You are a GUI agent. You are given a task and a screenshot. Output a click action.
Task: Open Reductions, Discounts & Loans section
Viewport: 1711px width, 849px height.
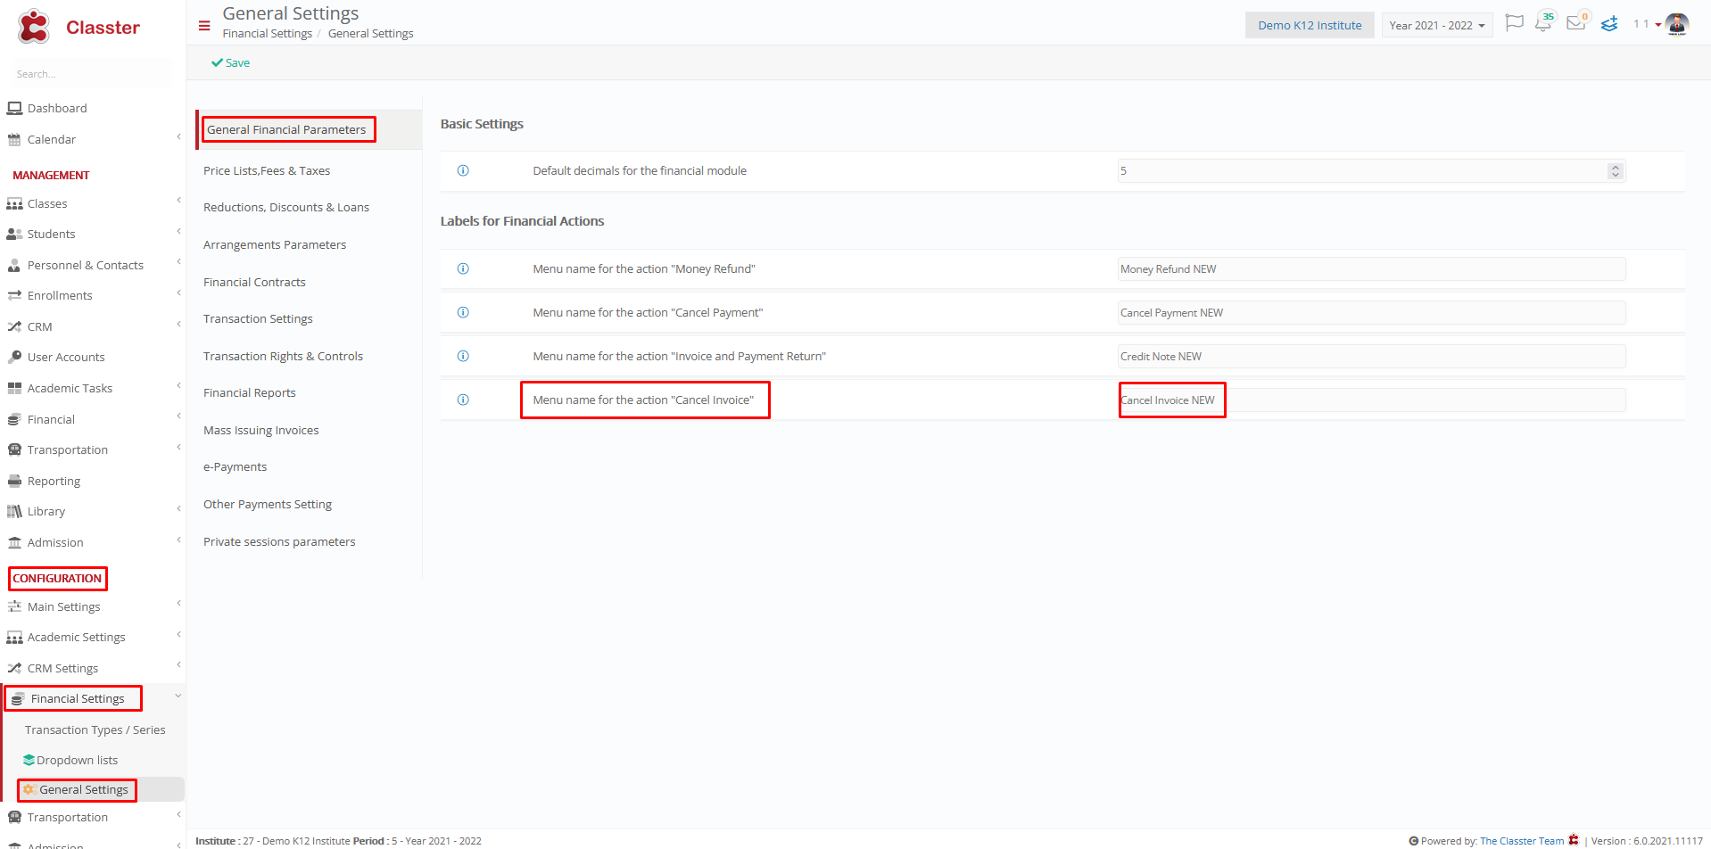coord(286,207)
